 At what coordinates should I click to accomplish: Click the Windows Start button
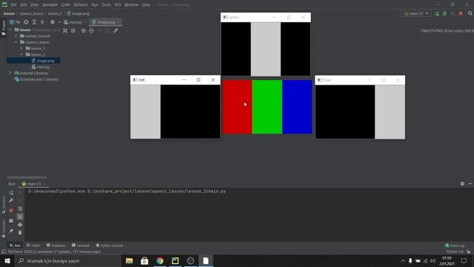click(x=7, y=260)
